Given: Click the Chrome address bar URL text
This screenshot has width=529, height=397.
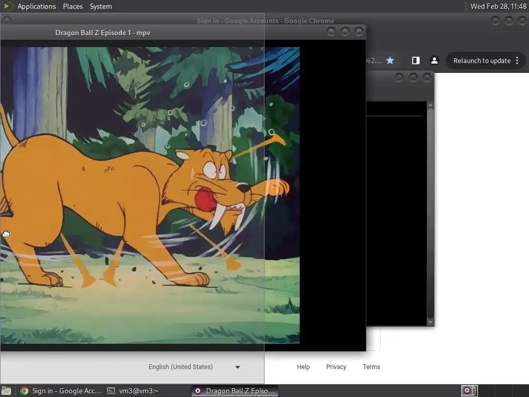Looking at the screenshot, I should (x=374, y=61).
